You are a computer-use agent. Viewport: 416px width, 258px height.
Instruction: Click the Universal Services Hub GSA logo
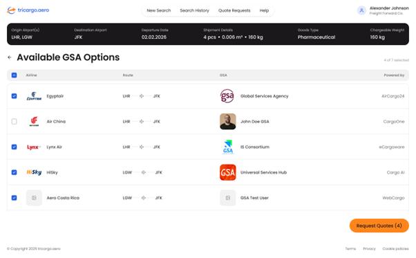coord(227,172)
